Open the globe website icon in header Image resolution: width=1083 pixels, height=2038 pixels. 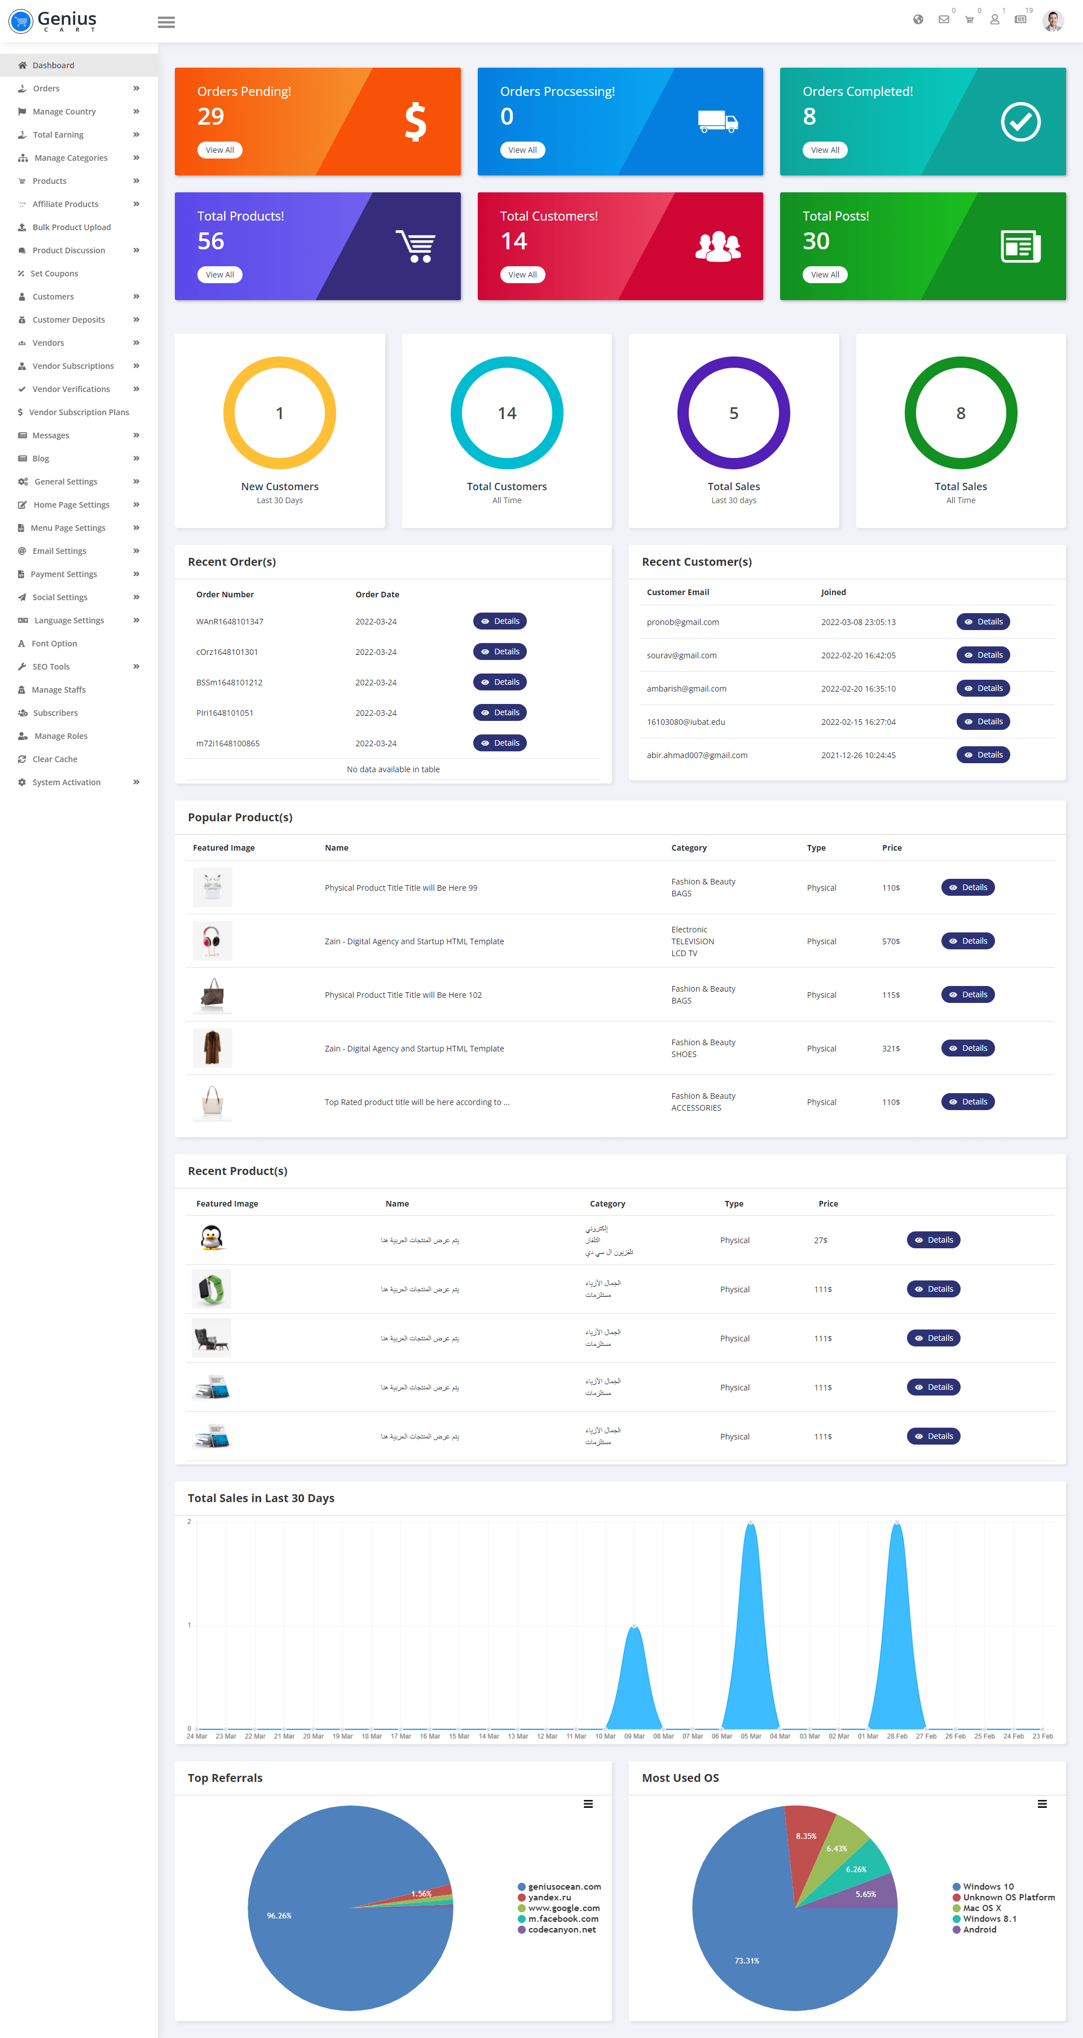[918, 20]
